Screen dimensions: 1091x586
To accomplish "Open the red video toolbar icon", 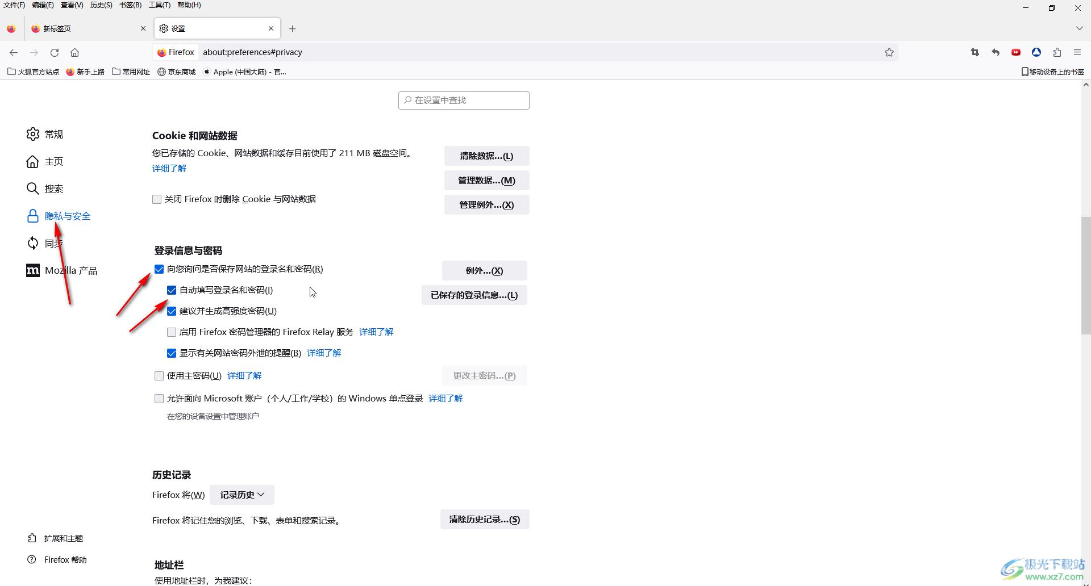I will [x=1016, y=52].
